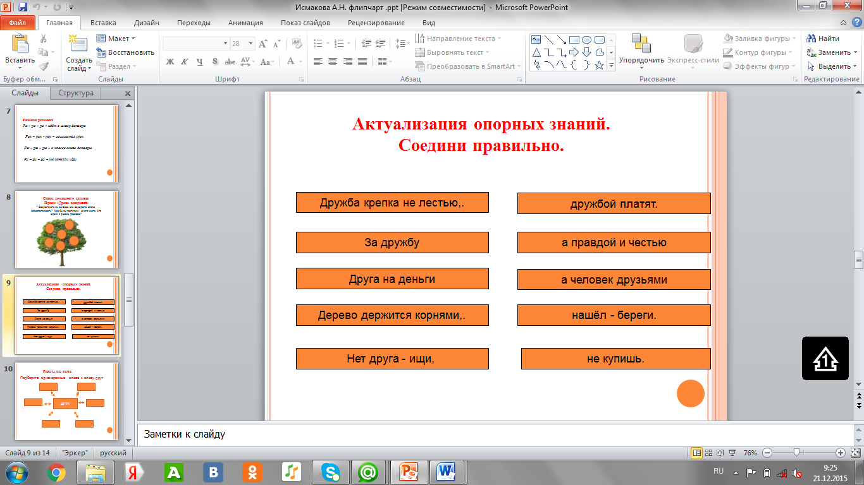Viewport: 864px width, 485px height.
Task: Open Word from taskbar
Action: click(447, 472)
